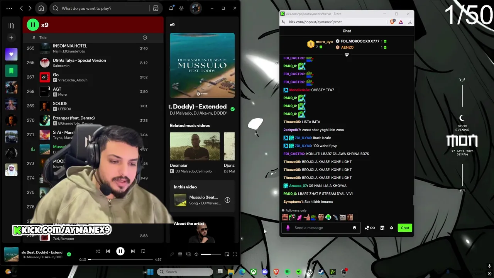The image size is (494, 278).
Task: Select track D9i9a Talya - Special Version
Action: point(93,63)
